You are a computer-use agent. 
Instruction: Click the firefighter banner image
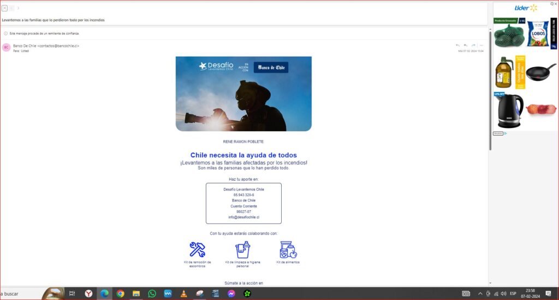point(243,94)
